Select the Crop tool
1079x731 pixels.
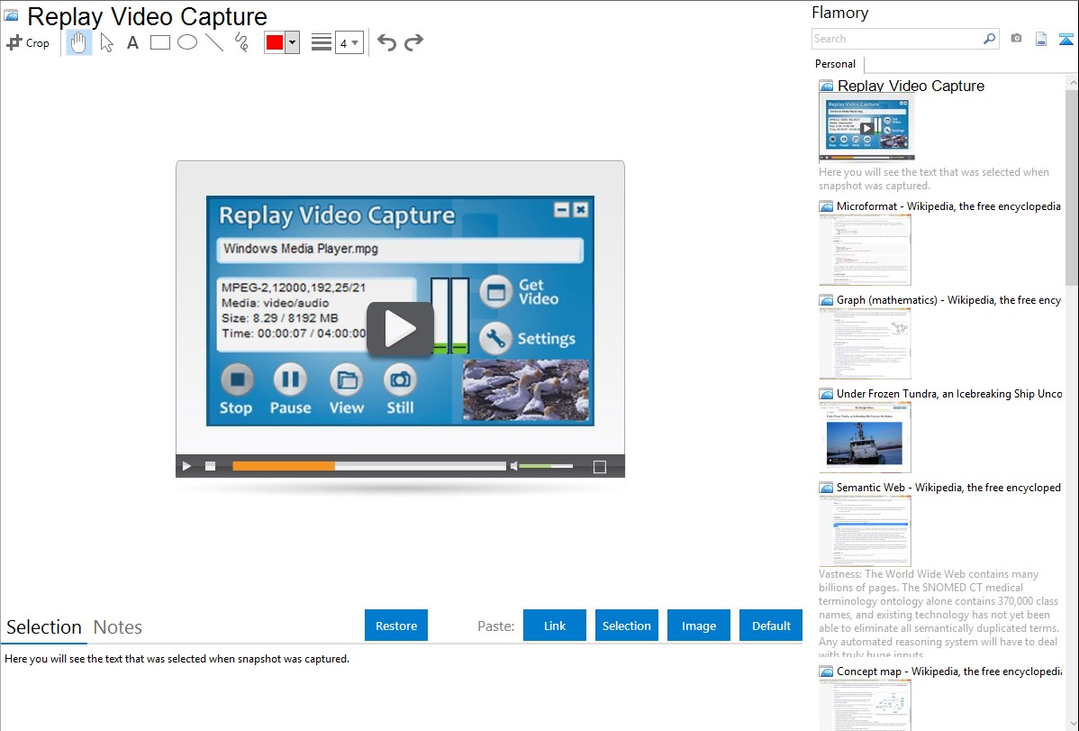pos(28,42)
